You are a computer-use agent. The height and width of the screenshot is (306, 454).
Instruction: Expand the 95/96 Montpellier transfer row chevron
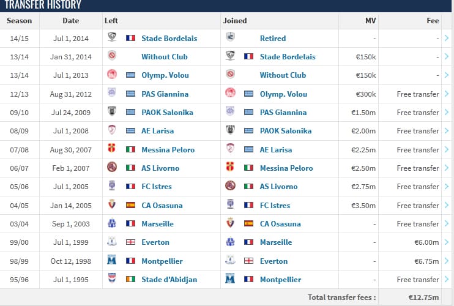click(x=446, y=280)
